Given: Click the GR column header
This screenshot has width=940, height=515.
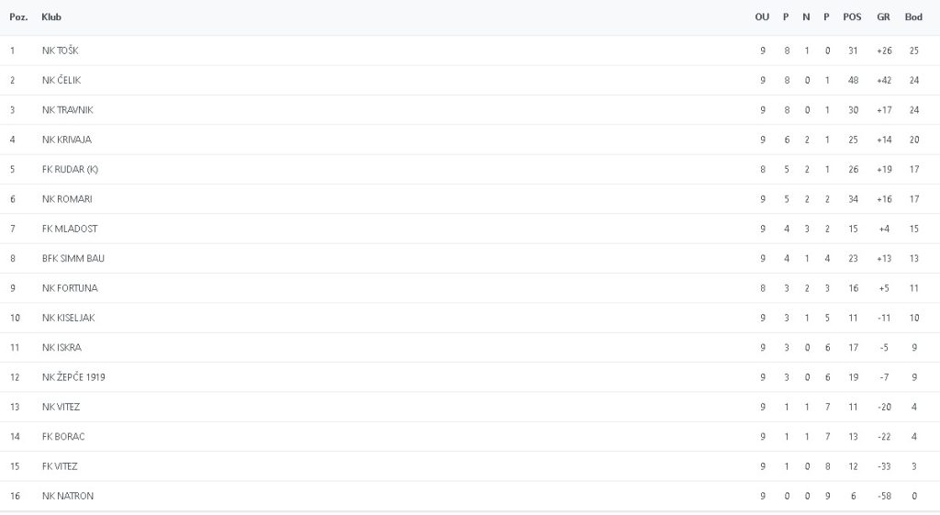Looking at the screenshot, I should 883,17.
